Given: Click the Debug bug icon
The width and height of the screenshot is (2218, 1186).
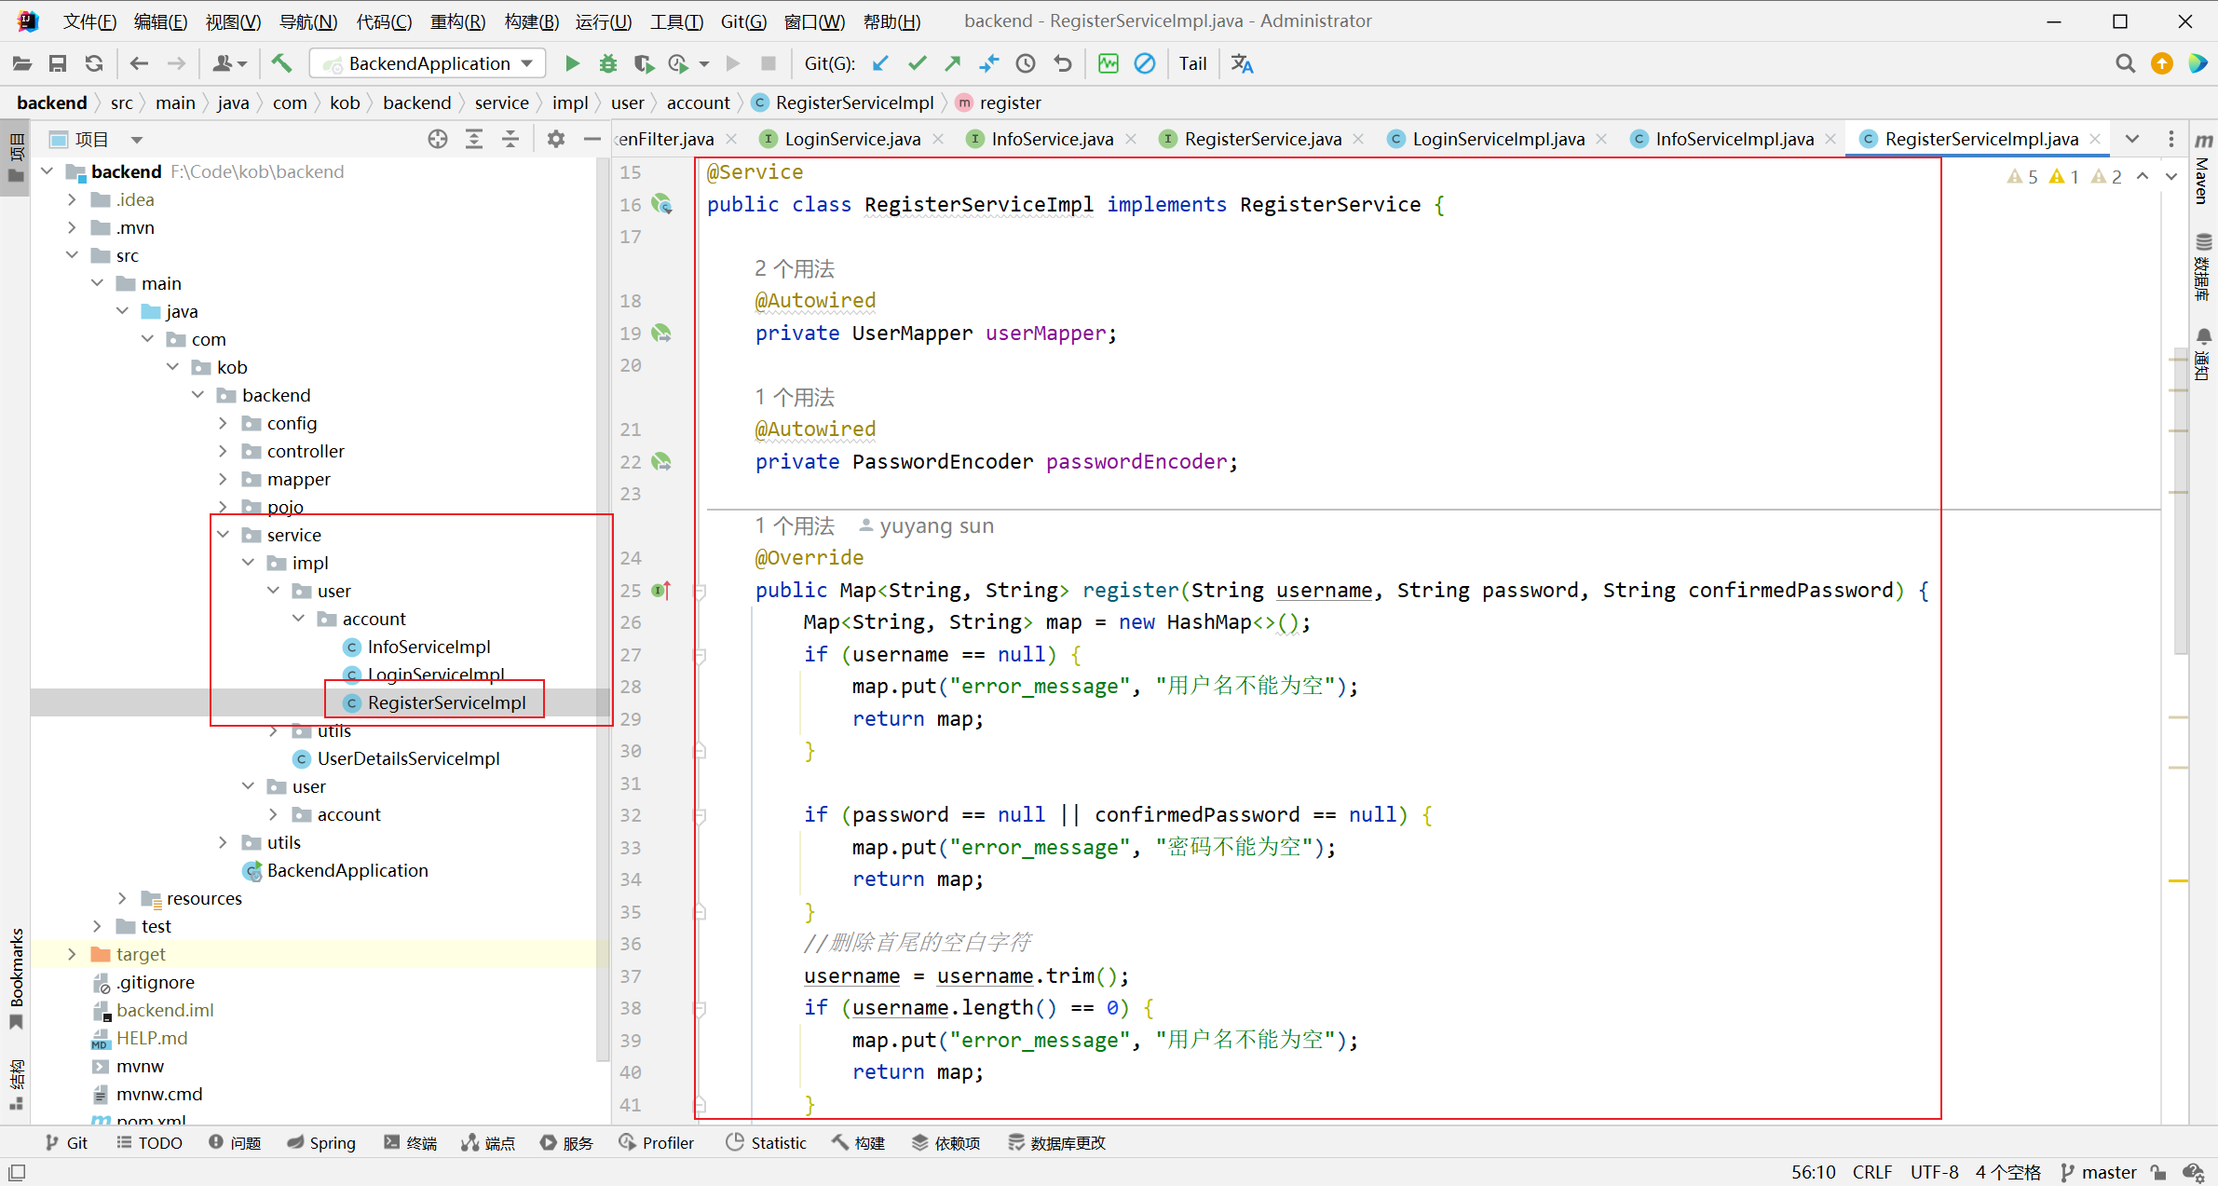Looking at the screenshot, I should point(607,63).
